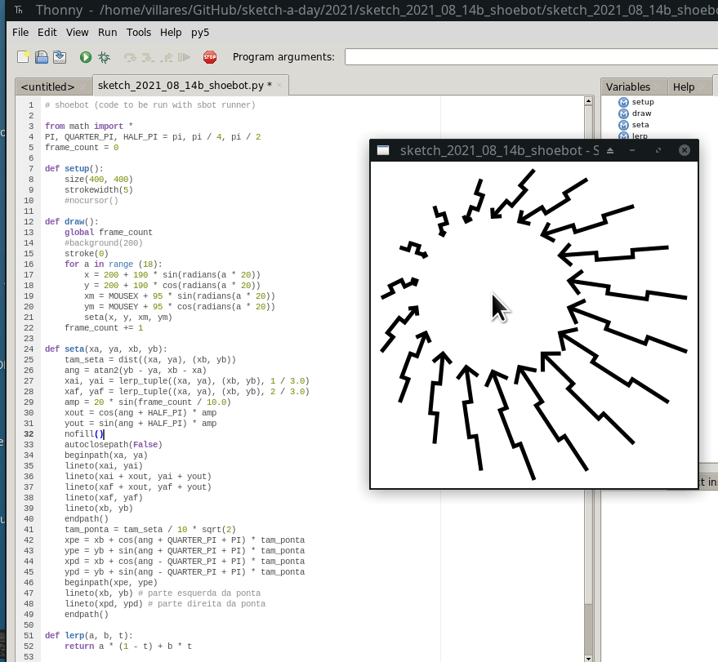Click the Resume debugger icon
This screenshot has height=662, width=718.
pyautogui.click(x=185, y=57)
